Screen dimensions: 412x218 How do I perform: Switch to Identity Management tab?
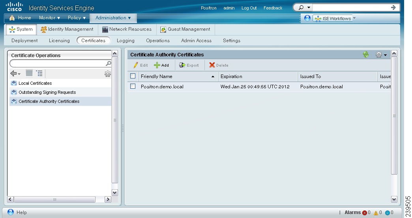point(67,30)
